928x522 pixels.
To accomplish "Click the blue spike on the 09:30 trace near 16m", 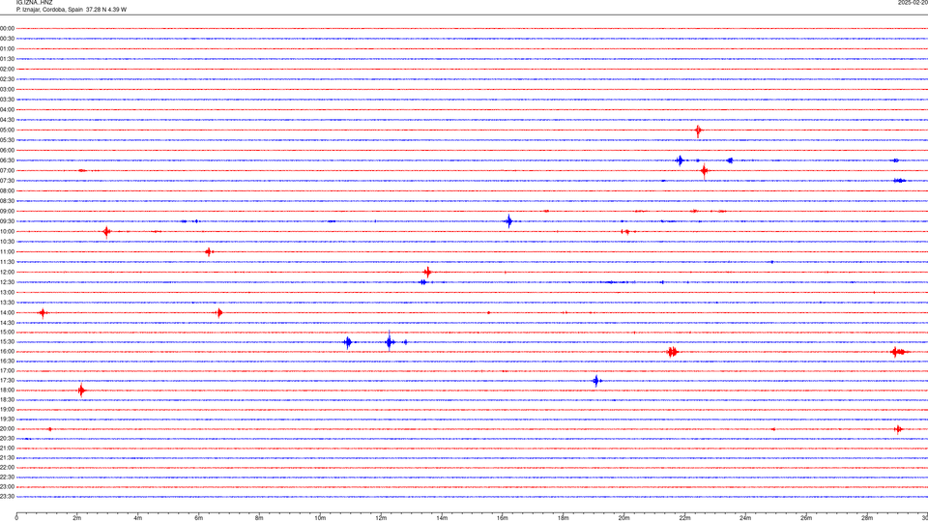I will click(x=509, y=221).
